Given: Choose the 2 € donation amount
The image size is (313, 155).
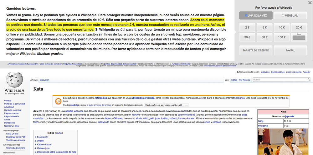Looking at the screenshot, I should point(247,28).
